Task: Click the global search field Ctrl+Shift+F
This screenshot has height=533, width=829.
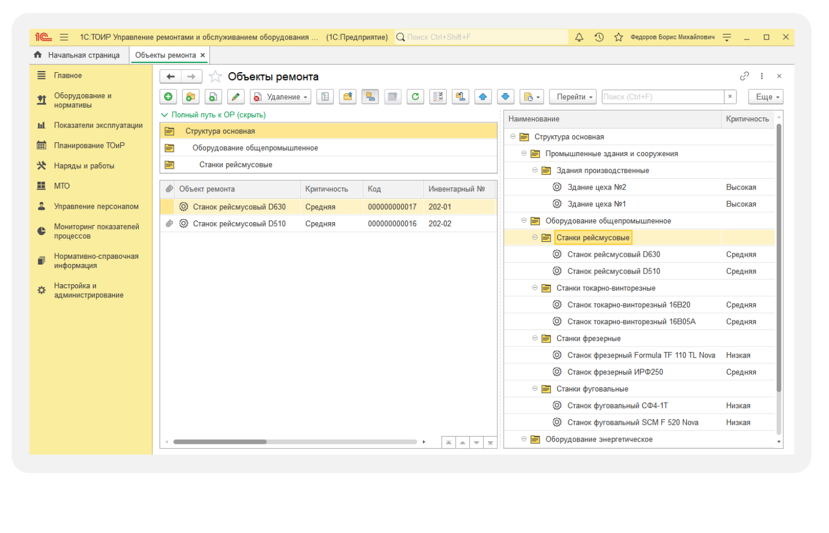Action: [x=481, y=37]
